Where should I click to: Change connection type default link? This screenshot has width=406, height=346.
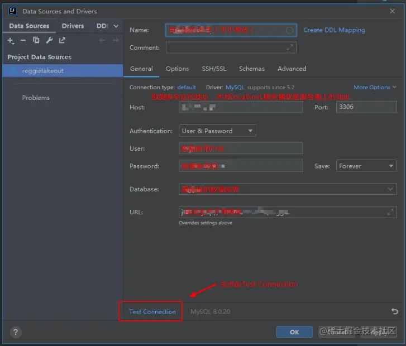tap(187, 88)
